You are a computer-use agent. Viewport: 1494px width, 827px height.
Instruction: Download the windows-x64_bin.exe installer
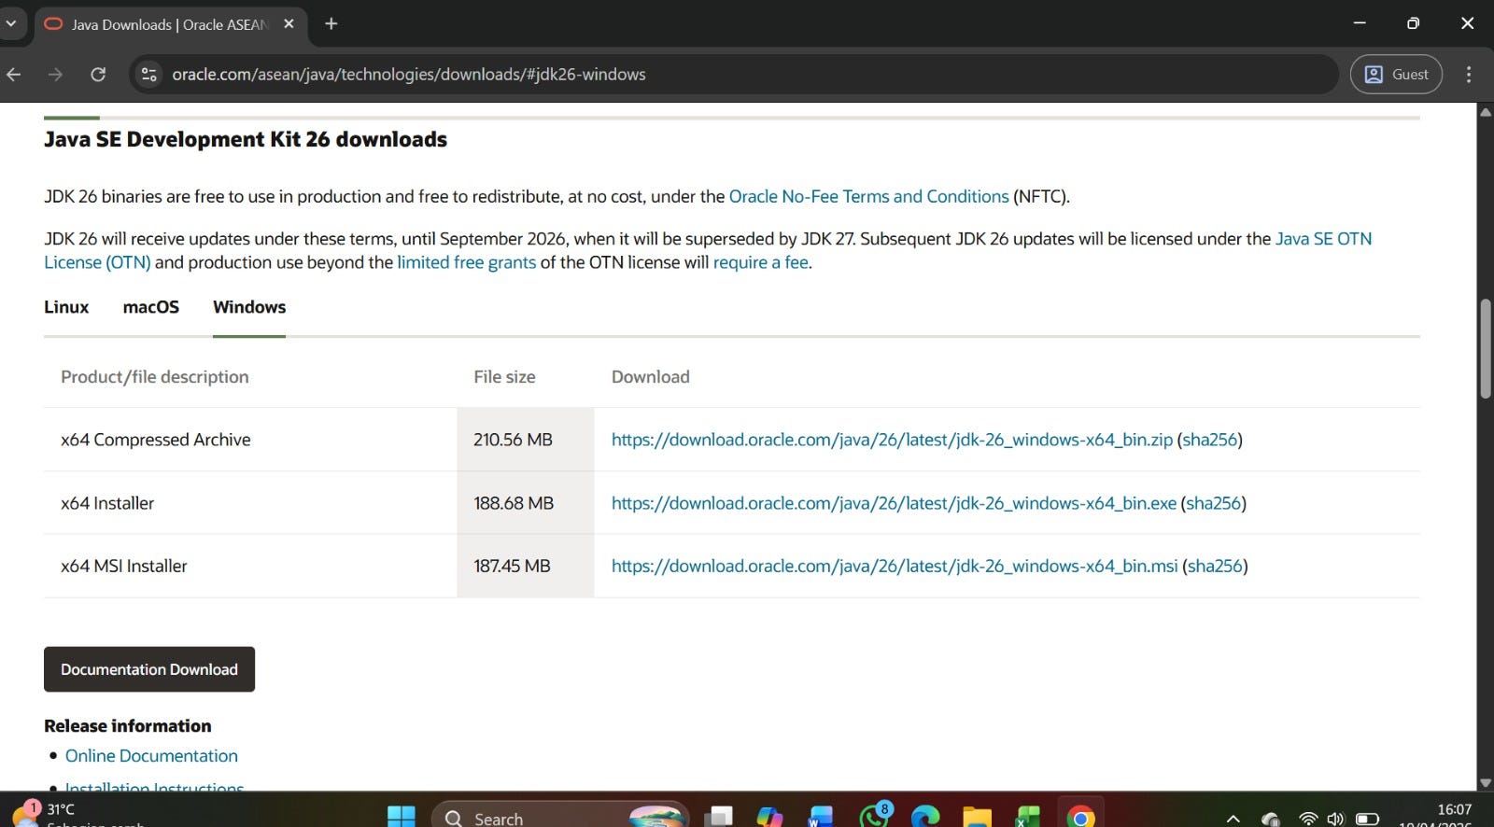coord(894,503)
